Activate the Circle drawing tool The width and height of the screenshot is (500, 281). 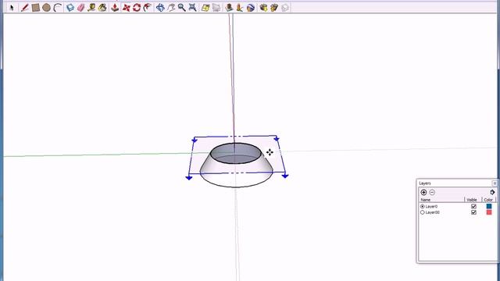pyautogui.click(x=46, y=7)
